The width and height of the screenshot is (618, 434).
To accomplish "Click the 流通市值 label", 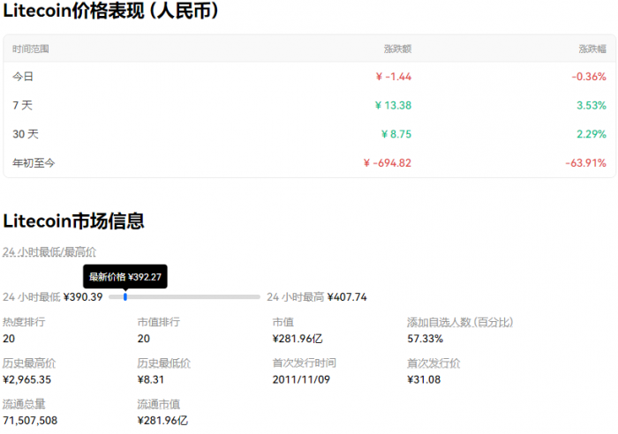I will (x=159, y=404).
